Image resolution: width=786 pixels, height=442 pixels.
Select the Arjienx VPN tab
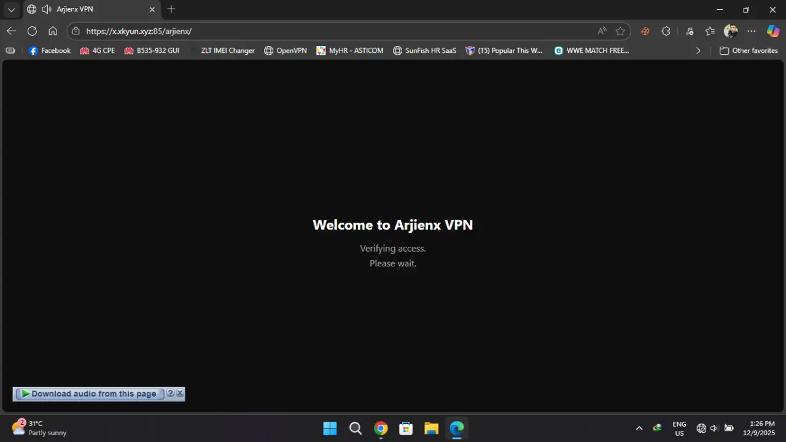[x=91, y=9]
